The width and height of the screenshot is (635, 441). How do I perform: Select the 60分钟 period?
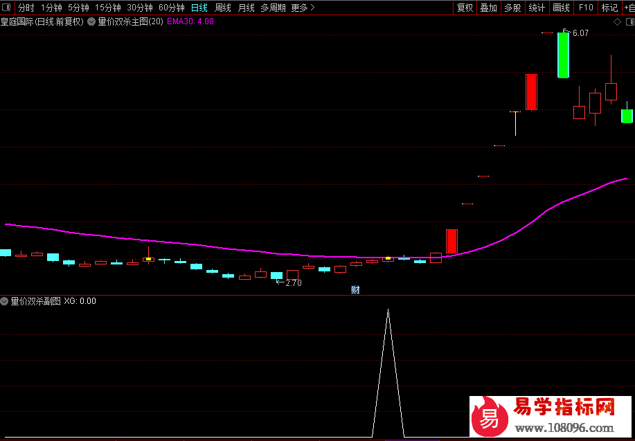click(x=171, y=8)
